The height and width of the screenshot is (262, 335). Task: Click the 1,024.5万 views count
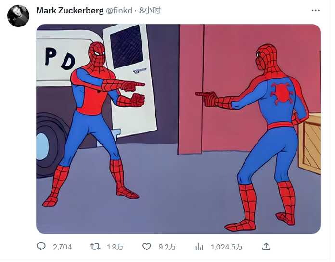[x=227, y=247]
